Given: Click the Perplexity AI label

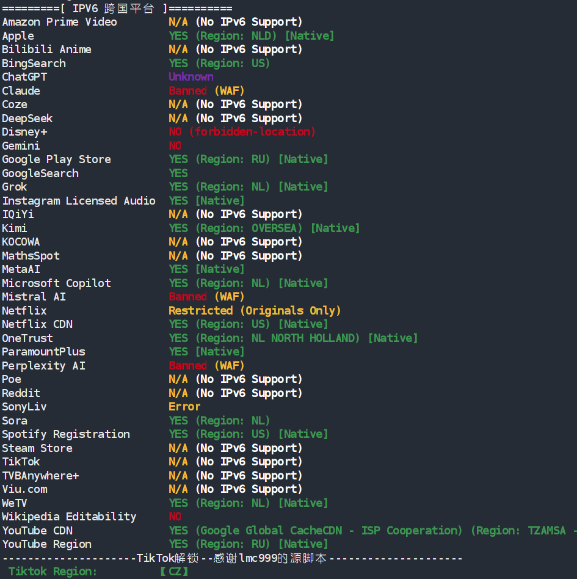Looking at the screenshot, I should pyautogui.click(x=43, y=366).
